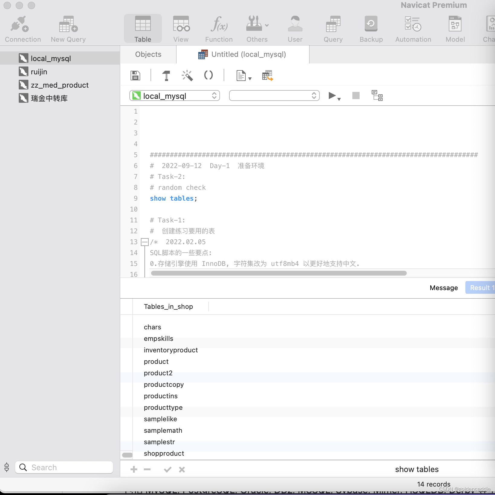Open run options arrow beside play

(339, 99)
